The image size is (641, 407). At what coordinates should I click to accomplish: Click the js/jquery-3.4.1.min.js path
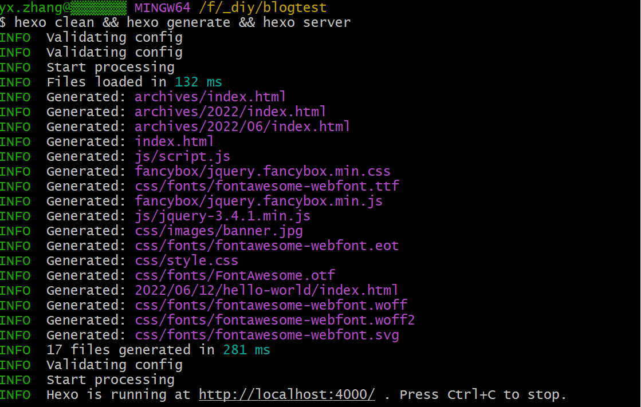point(222,216)
